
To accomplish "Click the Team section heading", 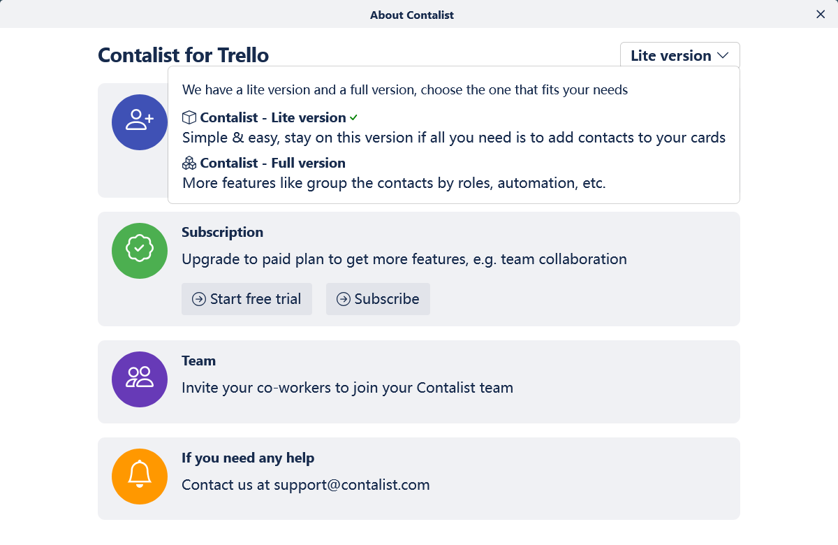I will point(198,361).
